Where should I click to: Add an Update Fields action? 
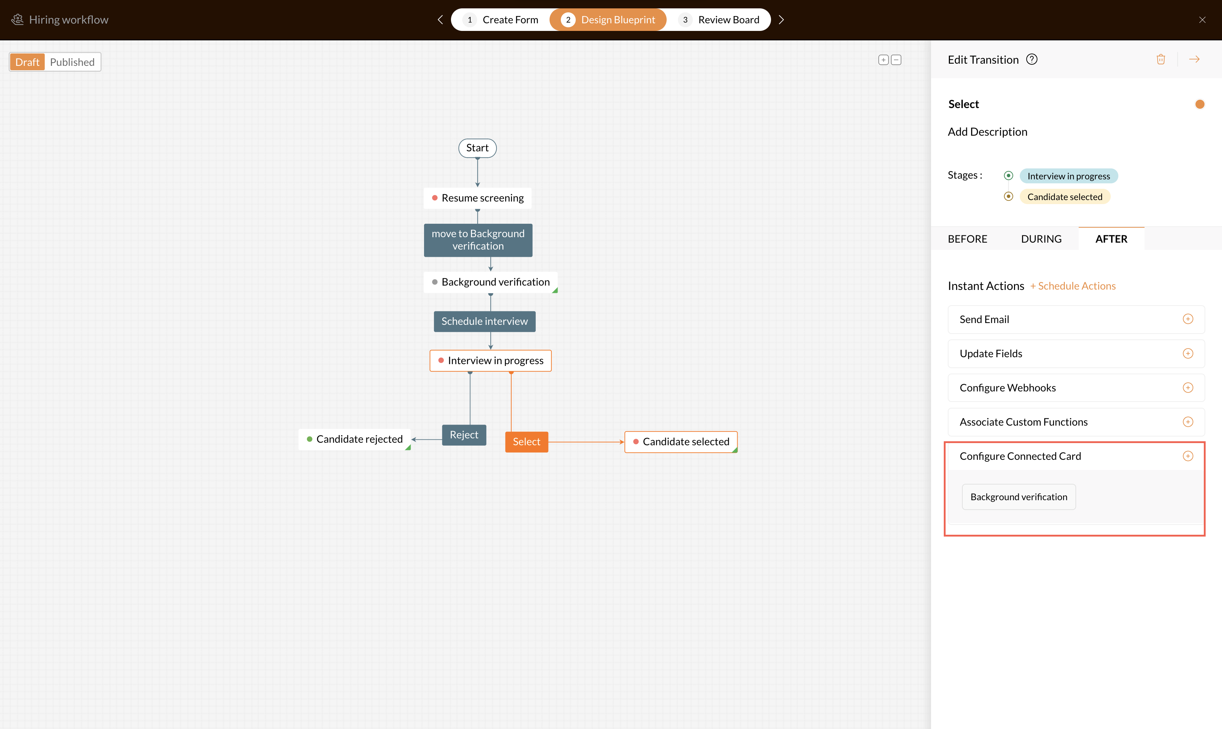(1187, 354)
